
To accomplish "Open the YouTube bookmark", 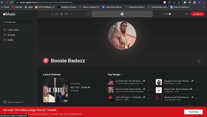I will [x=17, y=7].
